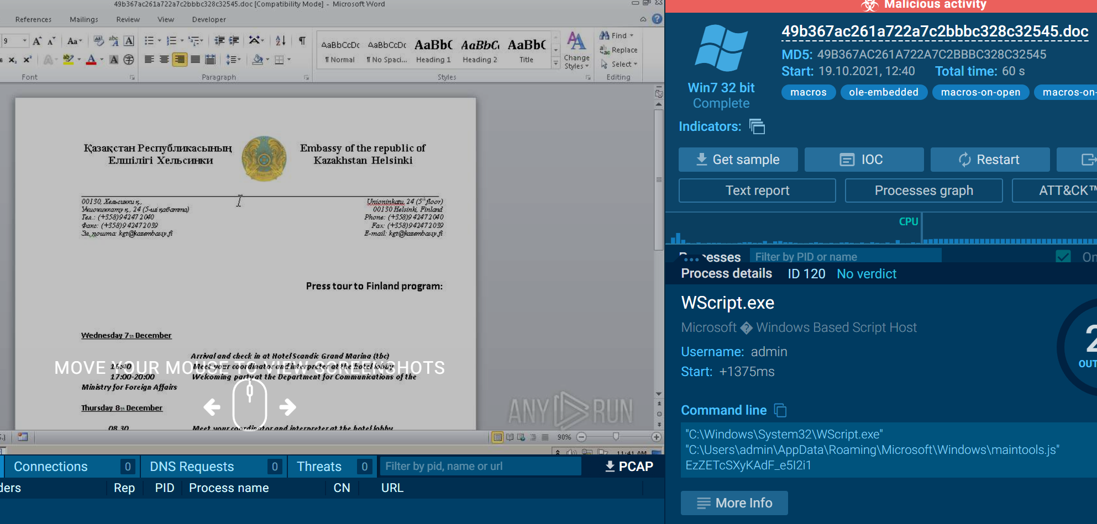The image size is (1097, 524).
Task: Open the Select dropdown in Editing
Action: click(x=619, y=64)
